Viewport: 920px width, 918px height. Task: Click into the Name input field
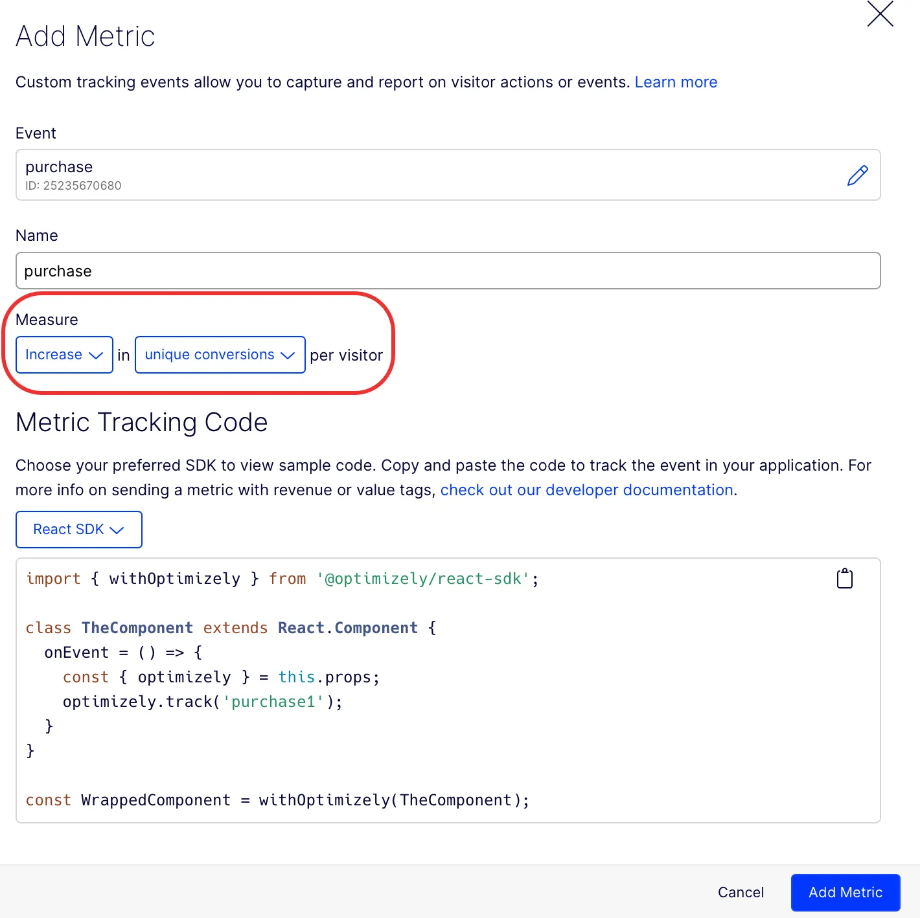coord(448,271)
